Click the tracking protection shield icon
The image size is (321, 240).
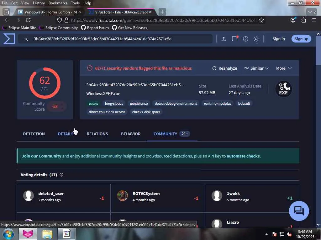59,20
